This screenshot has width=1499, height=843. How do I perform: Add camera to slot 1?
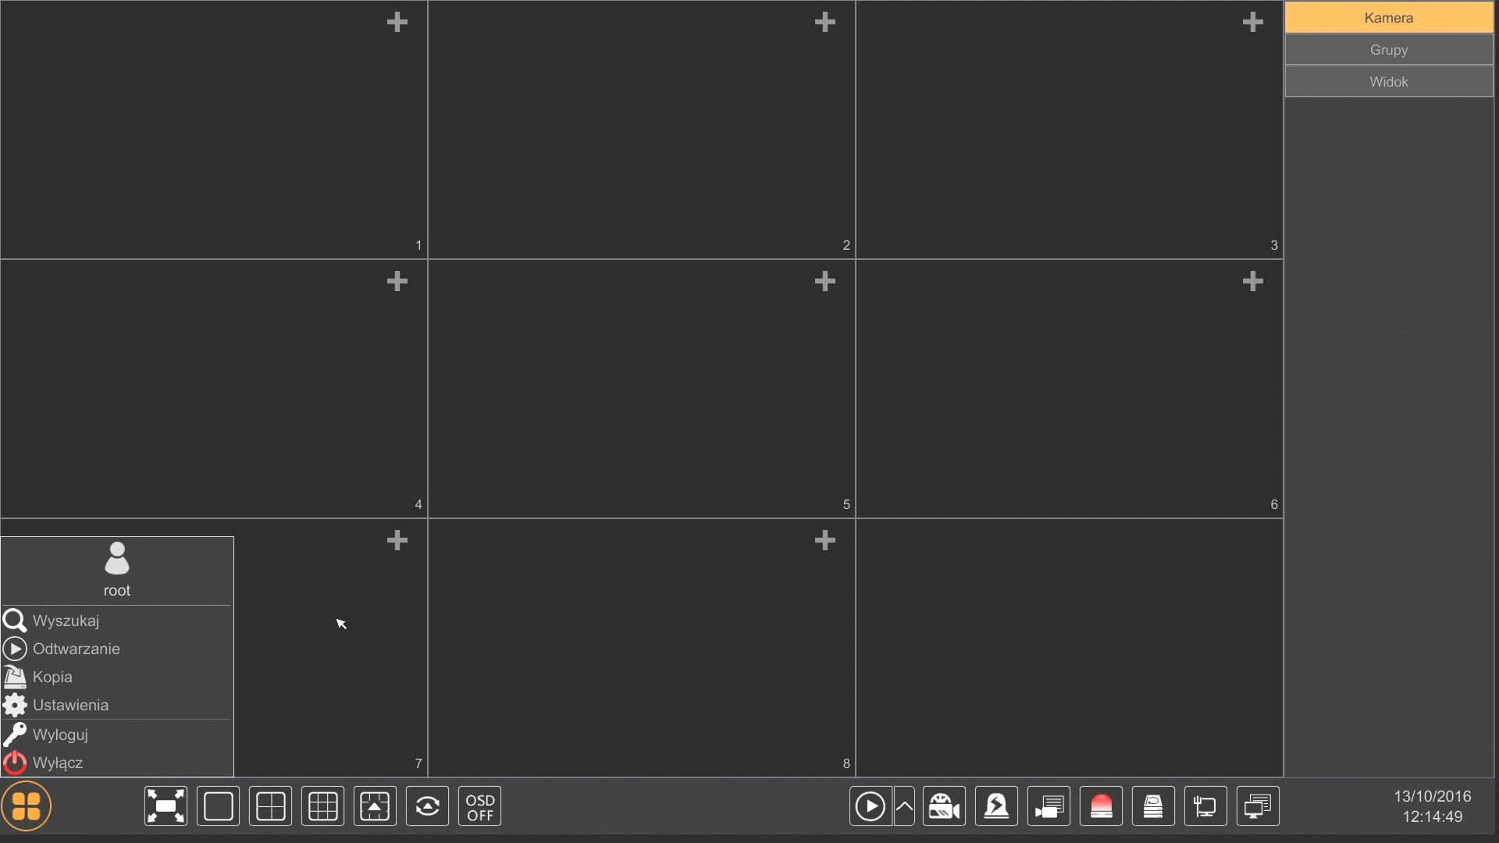click(x=397, y=20)
